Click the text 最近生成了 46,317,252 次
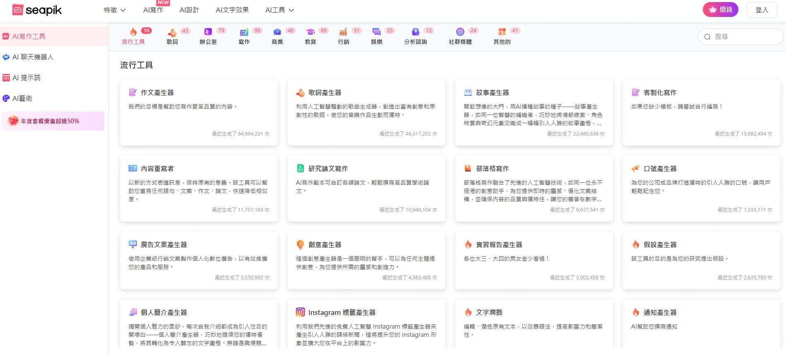The width and height of the screenshot is (786, 355). point(408,134)
